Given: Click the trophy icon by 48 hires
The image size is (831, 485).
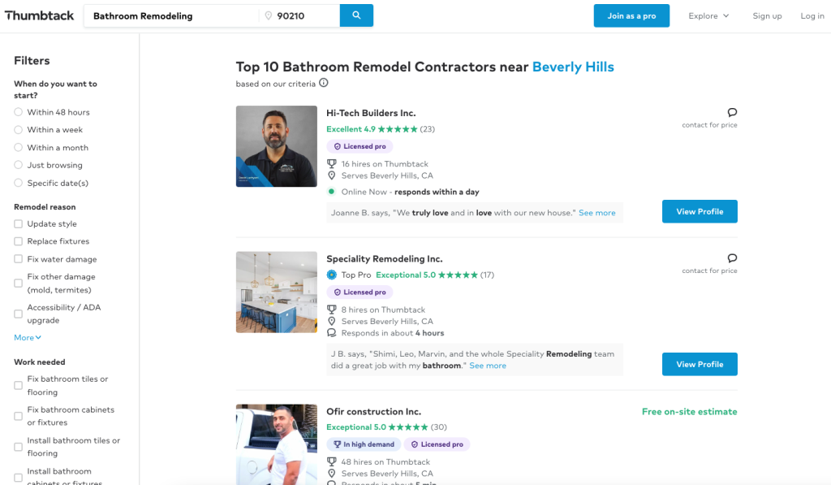Looking at the screenshot, I should (331, 461).
